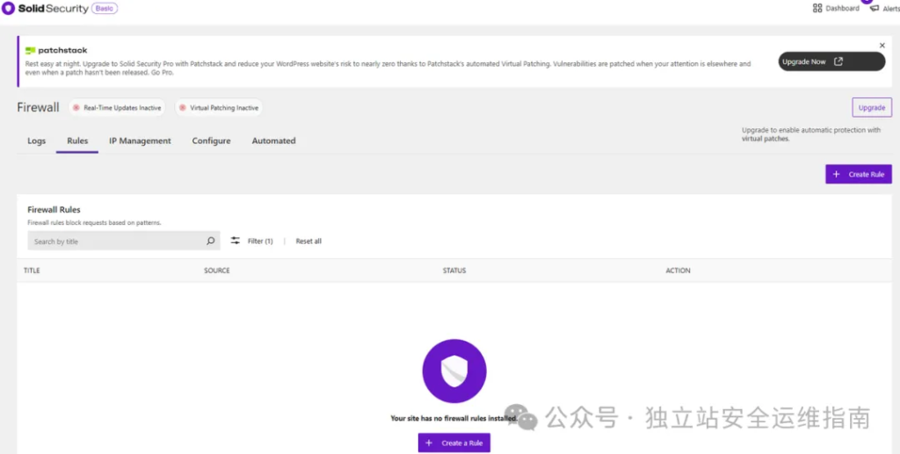Open the IP Management tab
Image resolution: width=900 pixels, height=454 pixels.
coord(140,141)
